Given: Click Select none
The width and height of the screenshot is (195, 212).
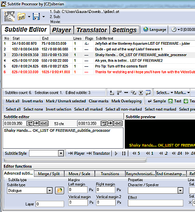Looking at the screenshot, I should click(x=33, y=109).
